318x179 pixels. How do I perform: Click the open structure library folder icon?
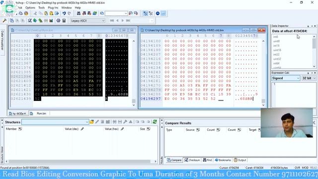point(91,122)
